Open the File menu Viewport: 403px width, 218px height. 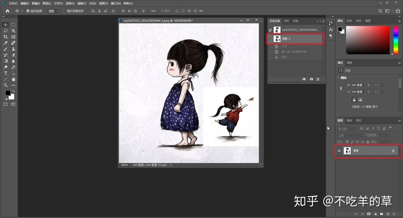point(13,3)
